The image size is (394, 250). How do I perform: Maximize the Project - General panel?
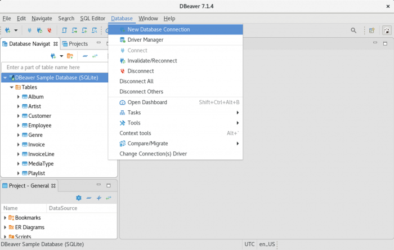coord(109,185)
